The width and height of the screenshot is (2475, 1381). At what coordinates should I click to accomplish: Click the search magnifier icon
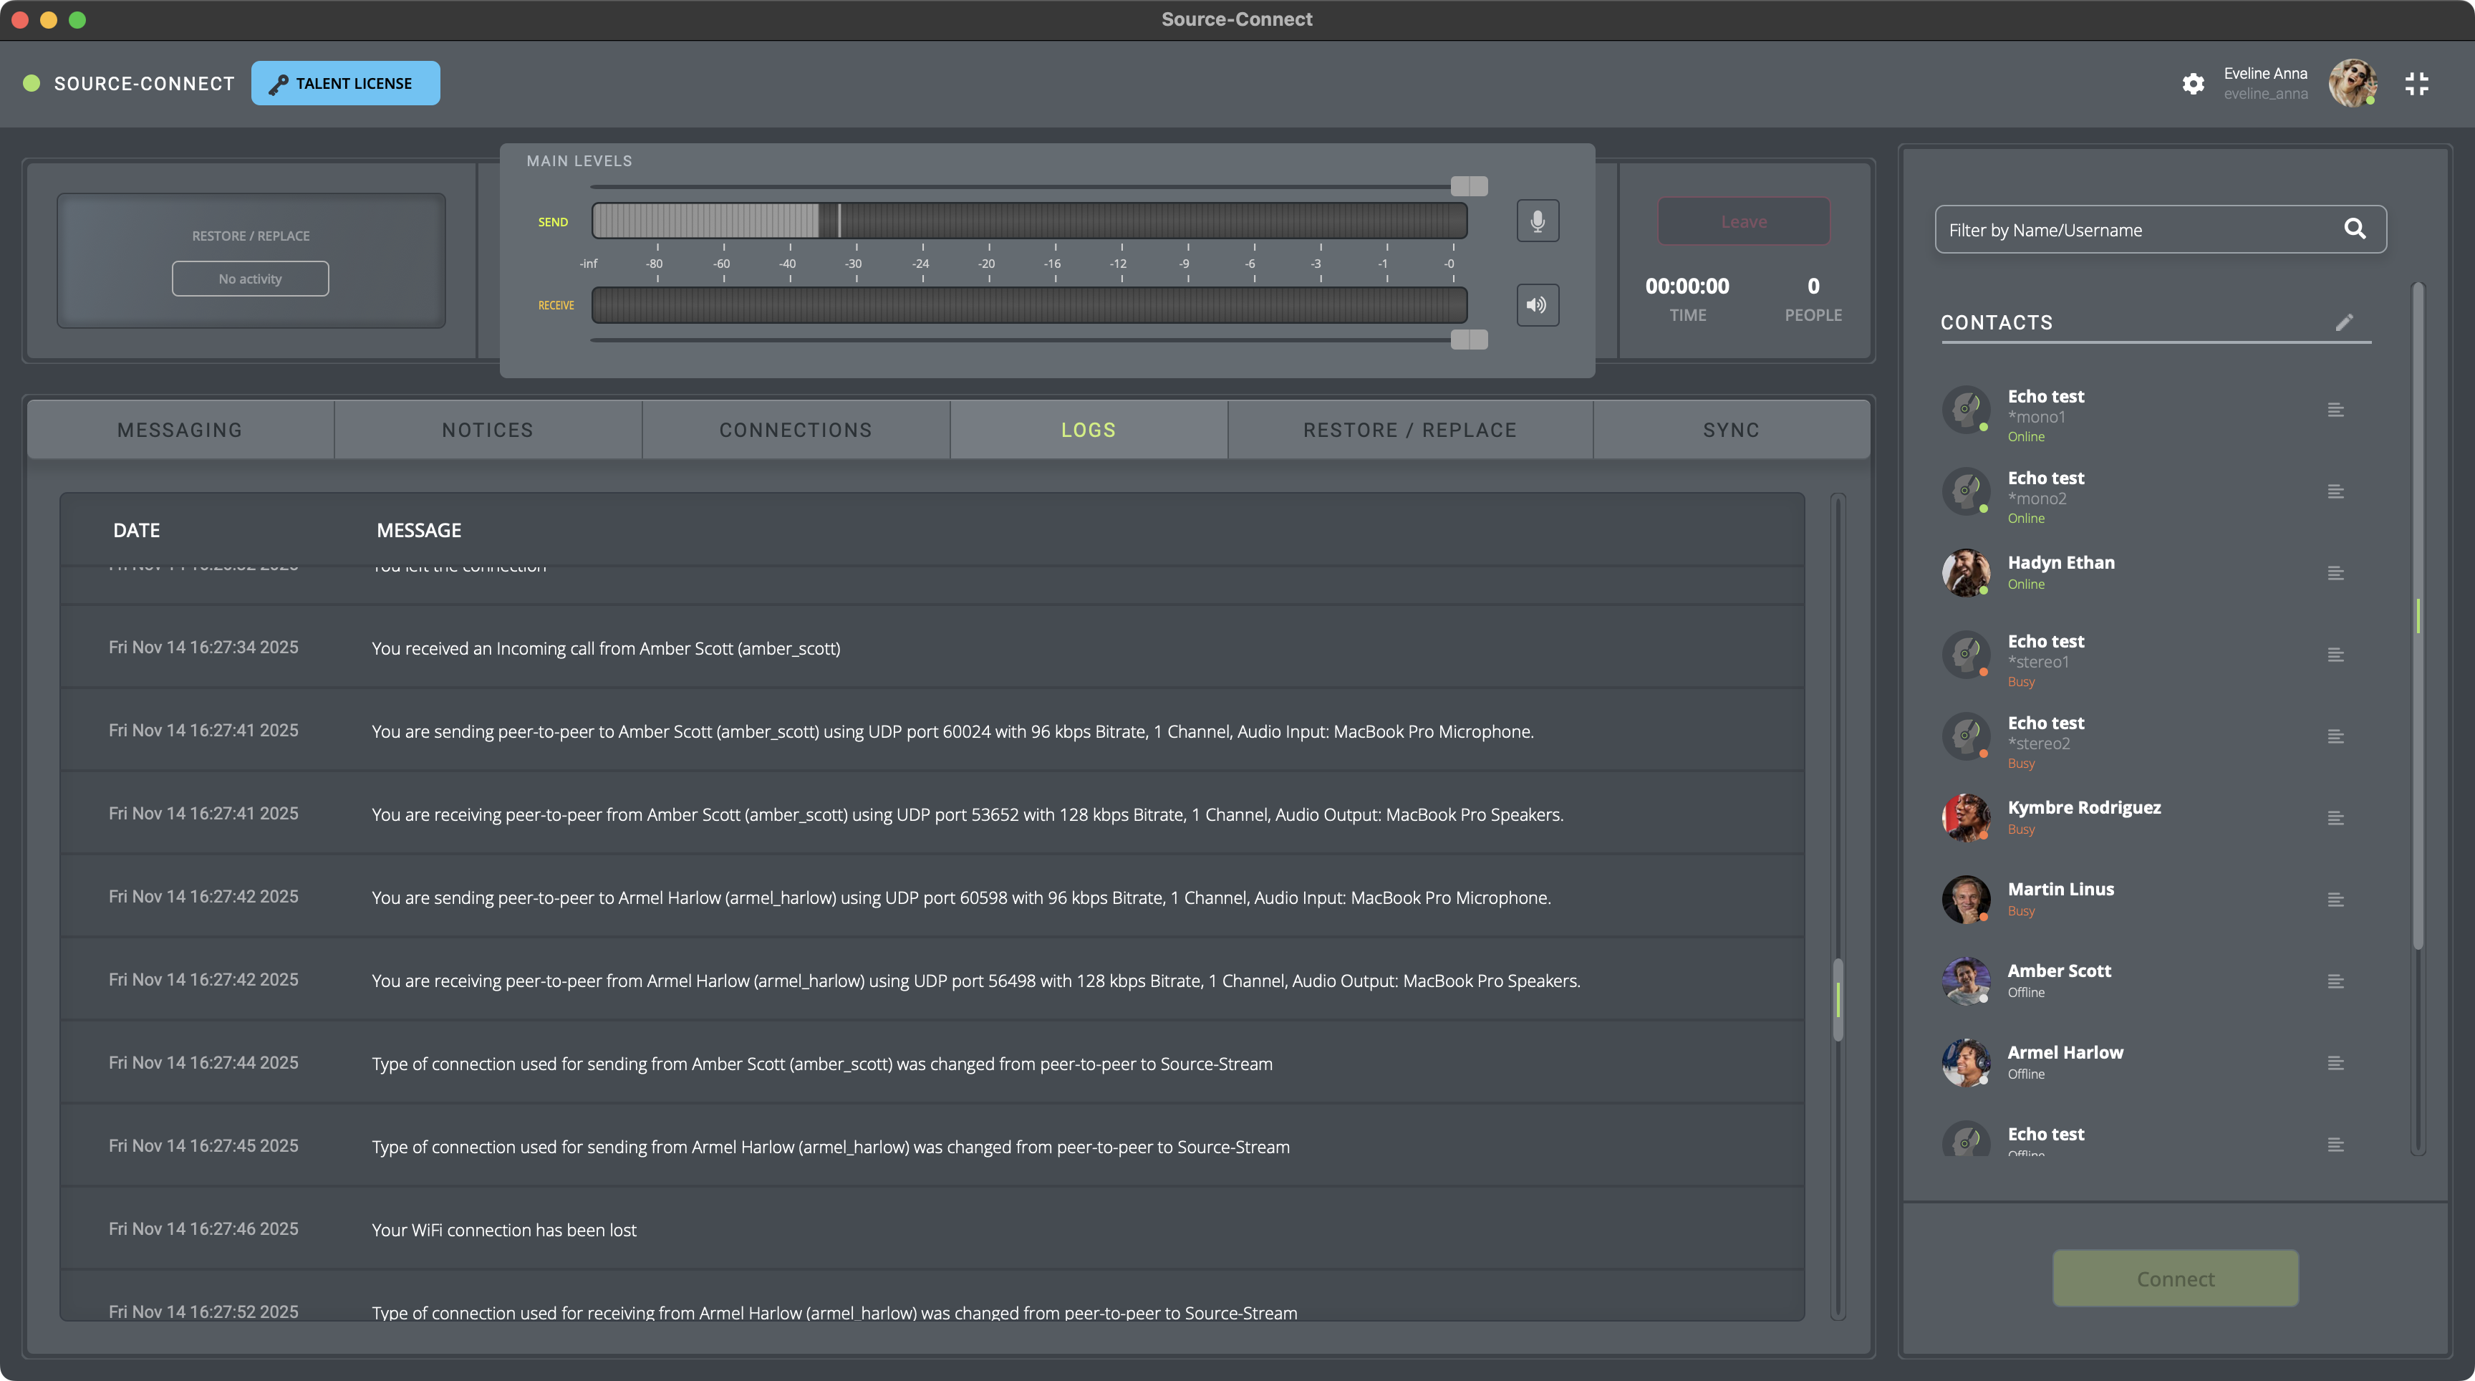(x=2354, y=228)
